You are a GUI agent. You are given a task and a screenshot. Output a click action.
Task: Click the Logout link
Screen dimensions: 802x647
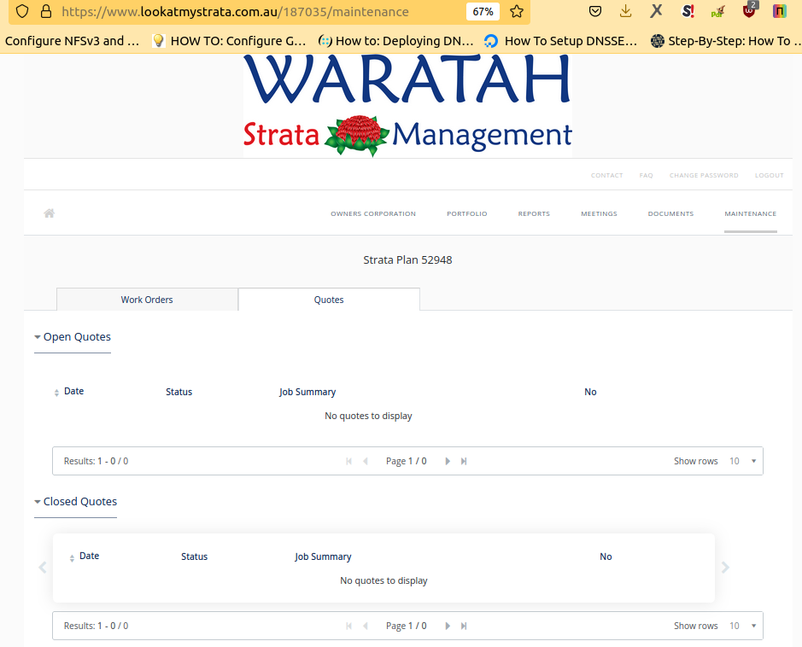(769, 175)
